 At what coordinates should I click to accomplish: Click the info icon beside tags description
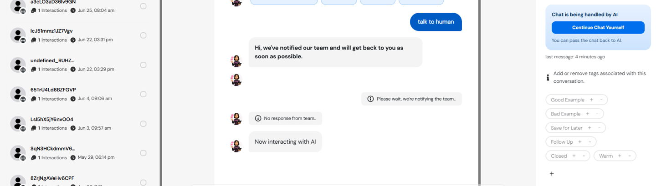click(548, 77)
